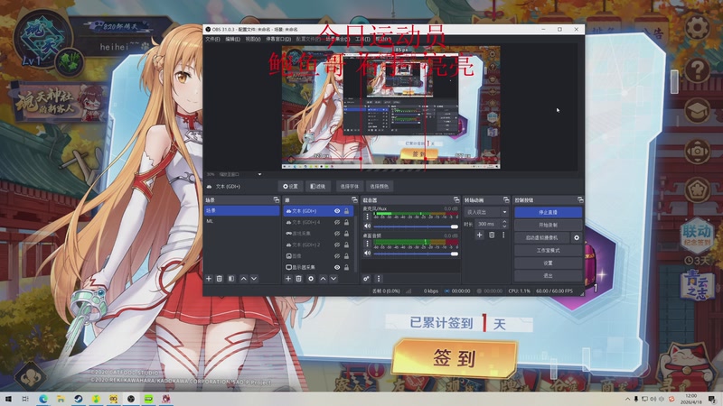Open game graduation cap tutorial icon

click(697, 110)
